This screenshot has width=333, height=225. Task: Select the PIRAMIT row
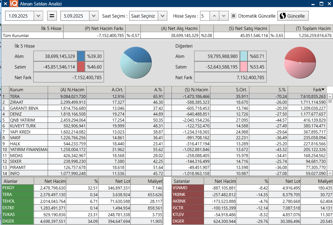[165, 167]
